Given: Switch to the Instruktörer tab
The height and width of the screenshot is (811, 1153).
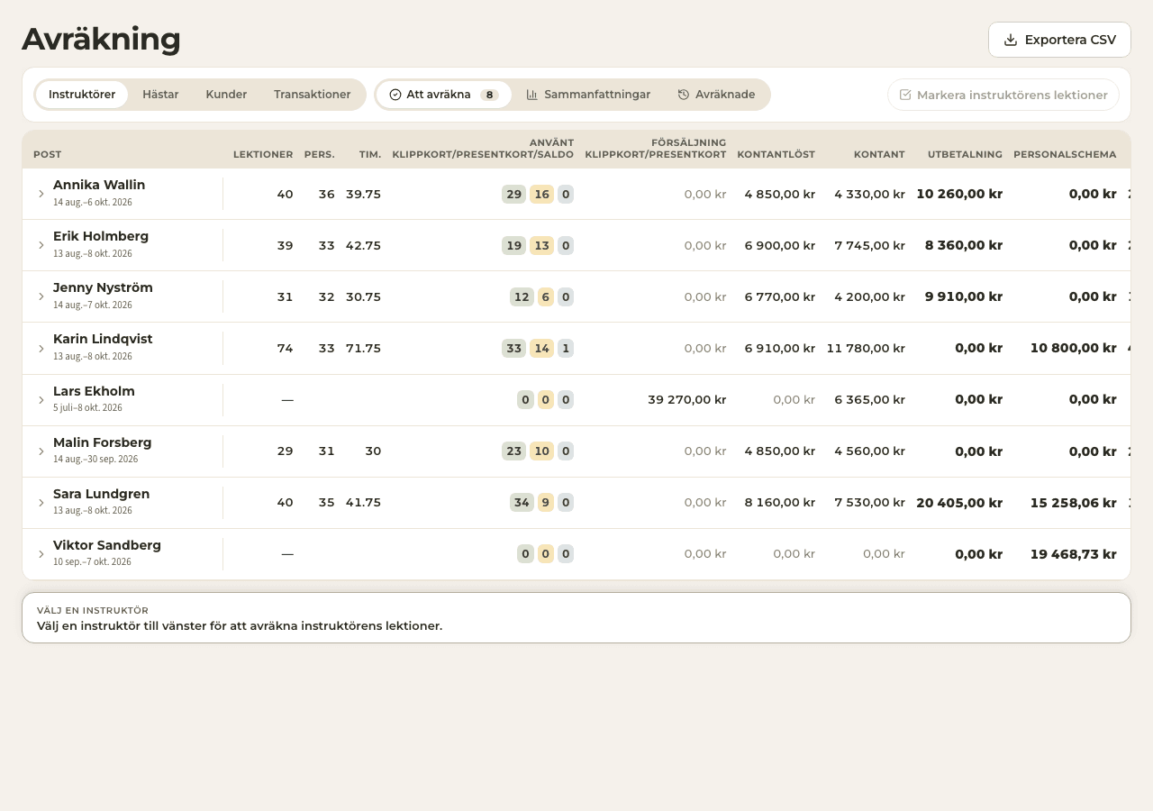Looking at the screenshot, I should pyautogui.click(x=82, y=95).
